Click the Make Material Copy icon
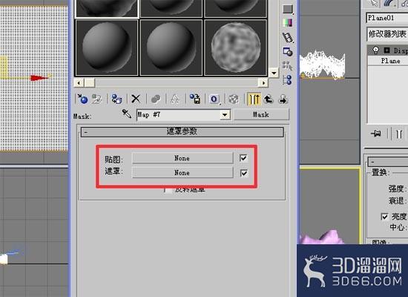This screenshot has height=297, width=408. tap(156, 99)
